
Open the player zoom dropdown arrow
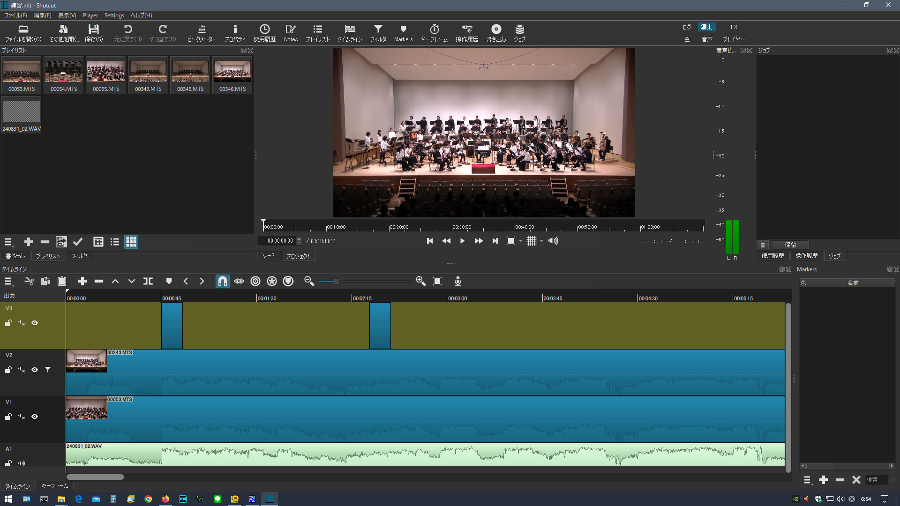(521, 241)
